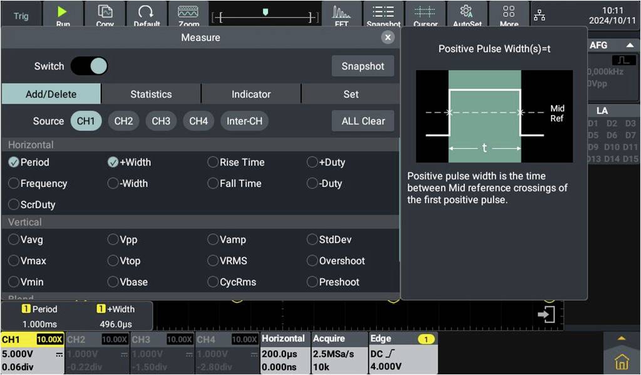Screen dimensions: 641x375
Task: Toggle the Measure Switch off
Action: pyautogui.click(x=88, y=66)
